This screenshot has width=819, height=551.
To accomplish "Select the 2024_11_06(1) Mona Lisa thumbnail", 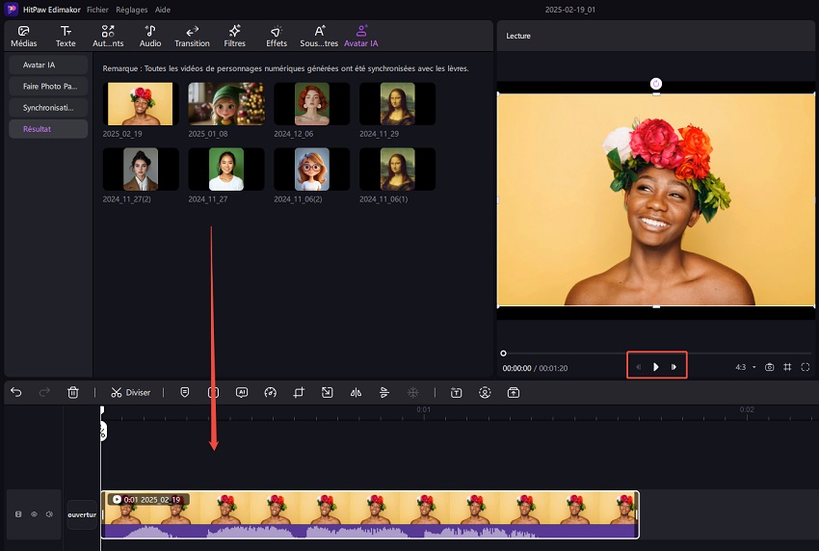I will (x=398, y=169).
